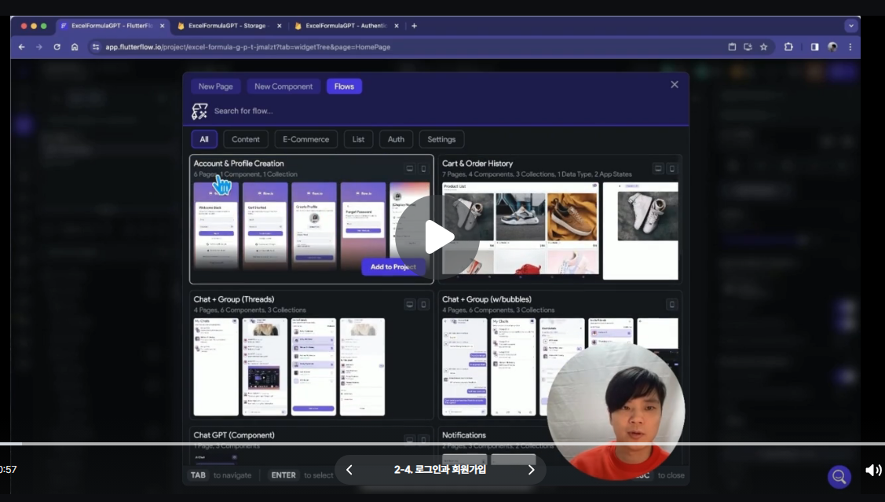Open a new browser tab

[415, 26]
